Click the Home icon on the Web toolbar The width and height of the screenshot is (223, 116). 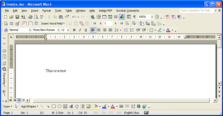(4, 64)
